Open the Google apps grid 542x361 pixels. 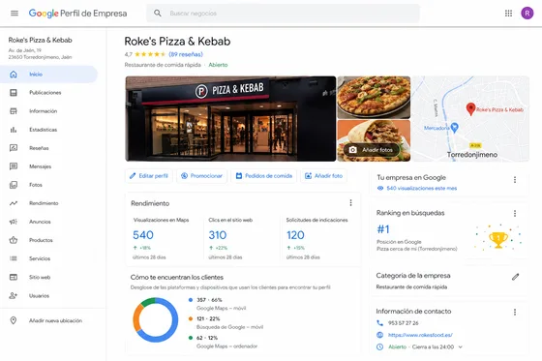pos(508,14)
